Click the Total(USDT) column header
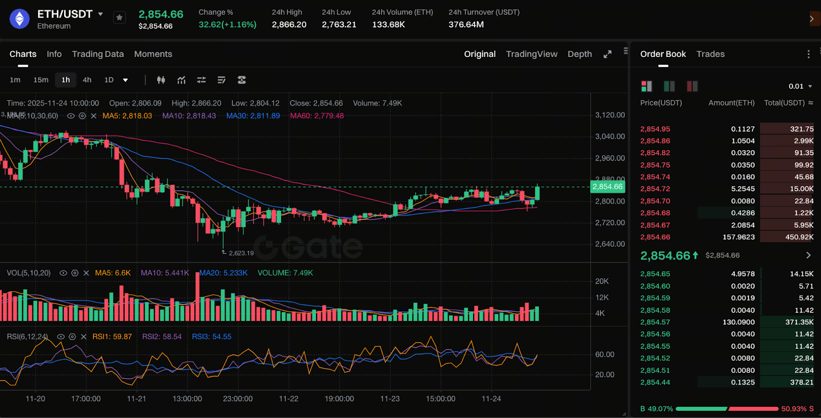 [x=785, y=103]
